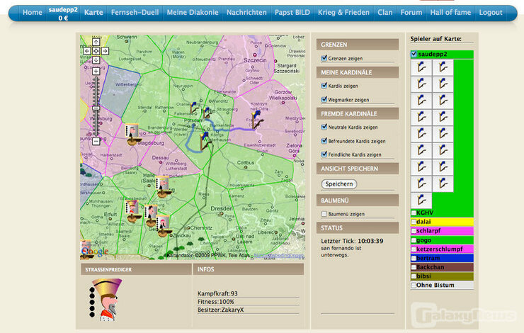Check the gogo player checkbox
The width and height of the screenshot is (524, 333).
click(x=414, y=240)
